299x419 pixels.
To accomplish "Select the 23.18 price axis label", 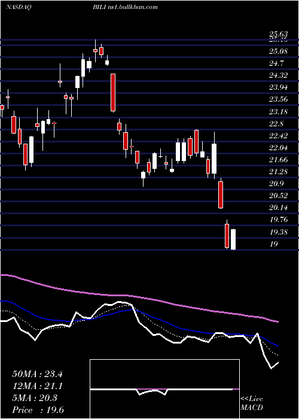I will 279,111.
